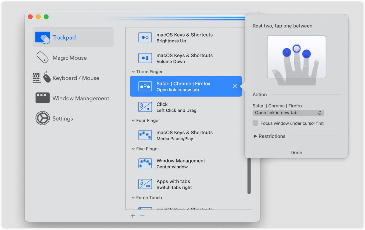Click the 'Rest two, tap one between' title

(282, 26)
